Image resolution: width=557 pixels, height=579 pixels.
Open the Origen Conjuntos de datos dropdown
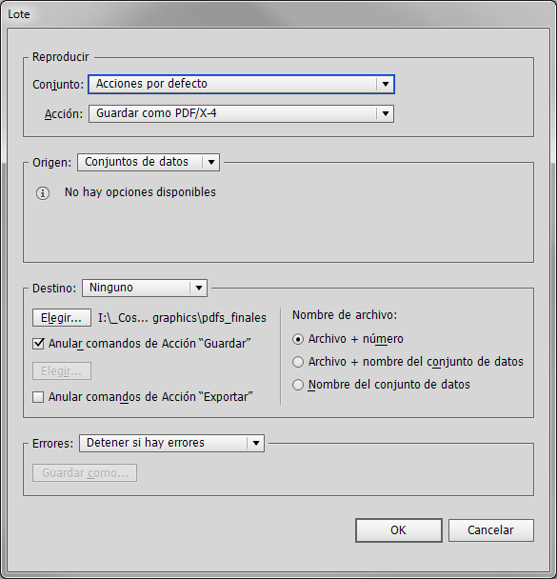point(149,163)
